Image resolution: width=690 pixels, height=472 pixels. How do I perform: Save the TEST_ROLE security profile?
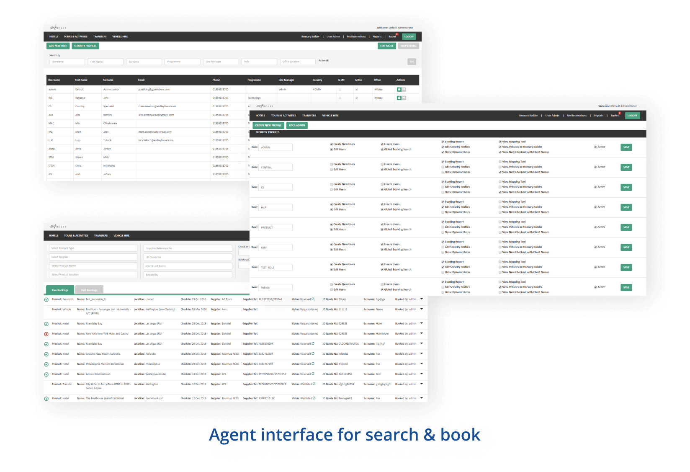tap(626, 267)
